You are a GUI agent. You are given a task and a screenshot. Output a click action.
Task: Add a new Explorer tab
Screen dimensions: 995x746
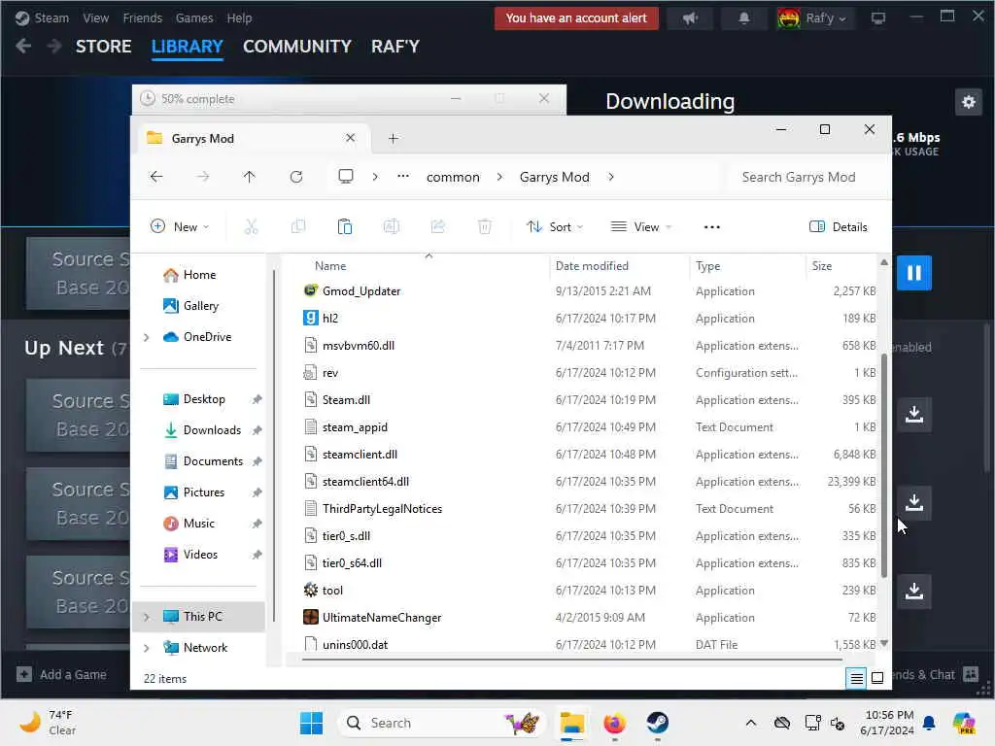[394, 138]
